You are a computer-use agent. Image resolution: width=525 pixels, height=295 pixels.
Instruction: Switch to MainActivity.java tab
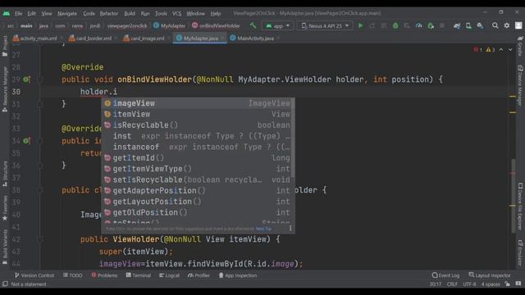coord(252,39)
